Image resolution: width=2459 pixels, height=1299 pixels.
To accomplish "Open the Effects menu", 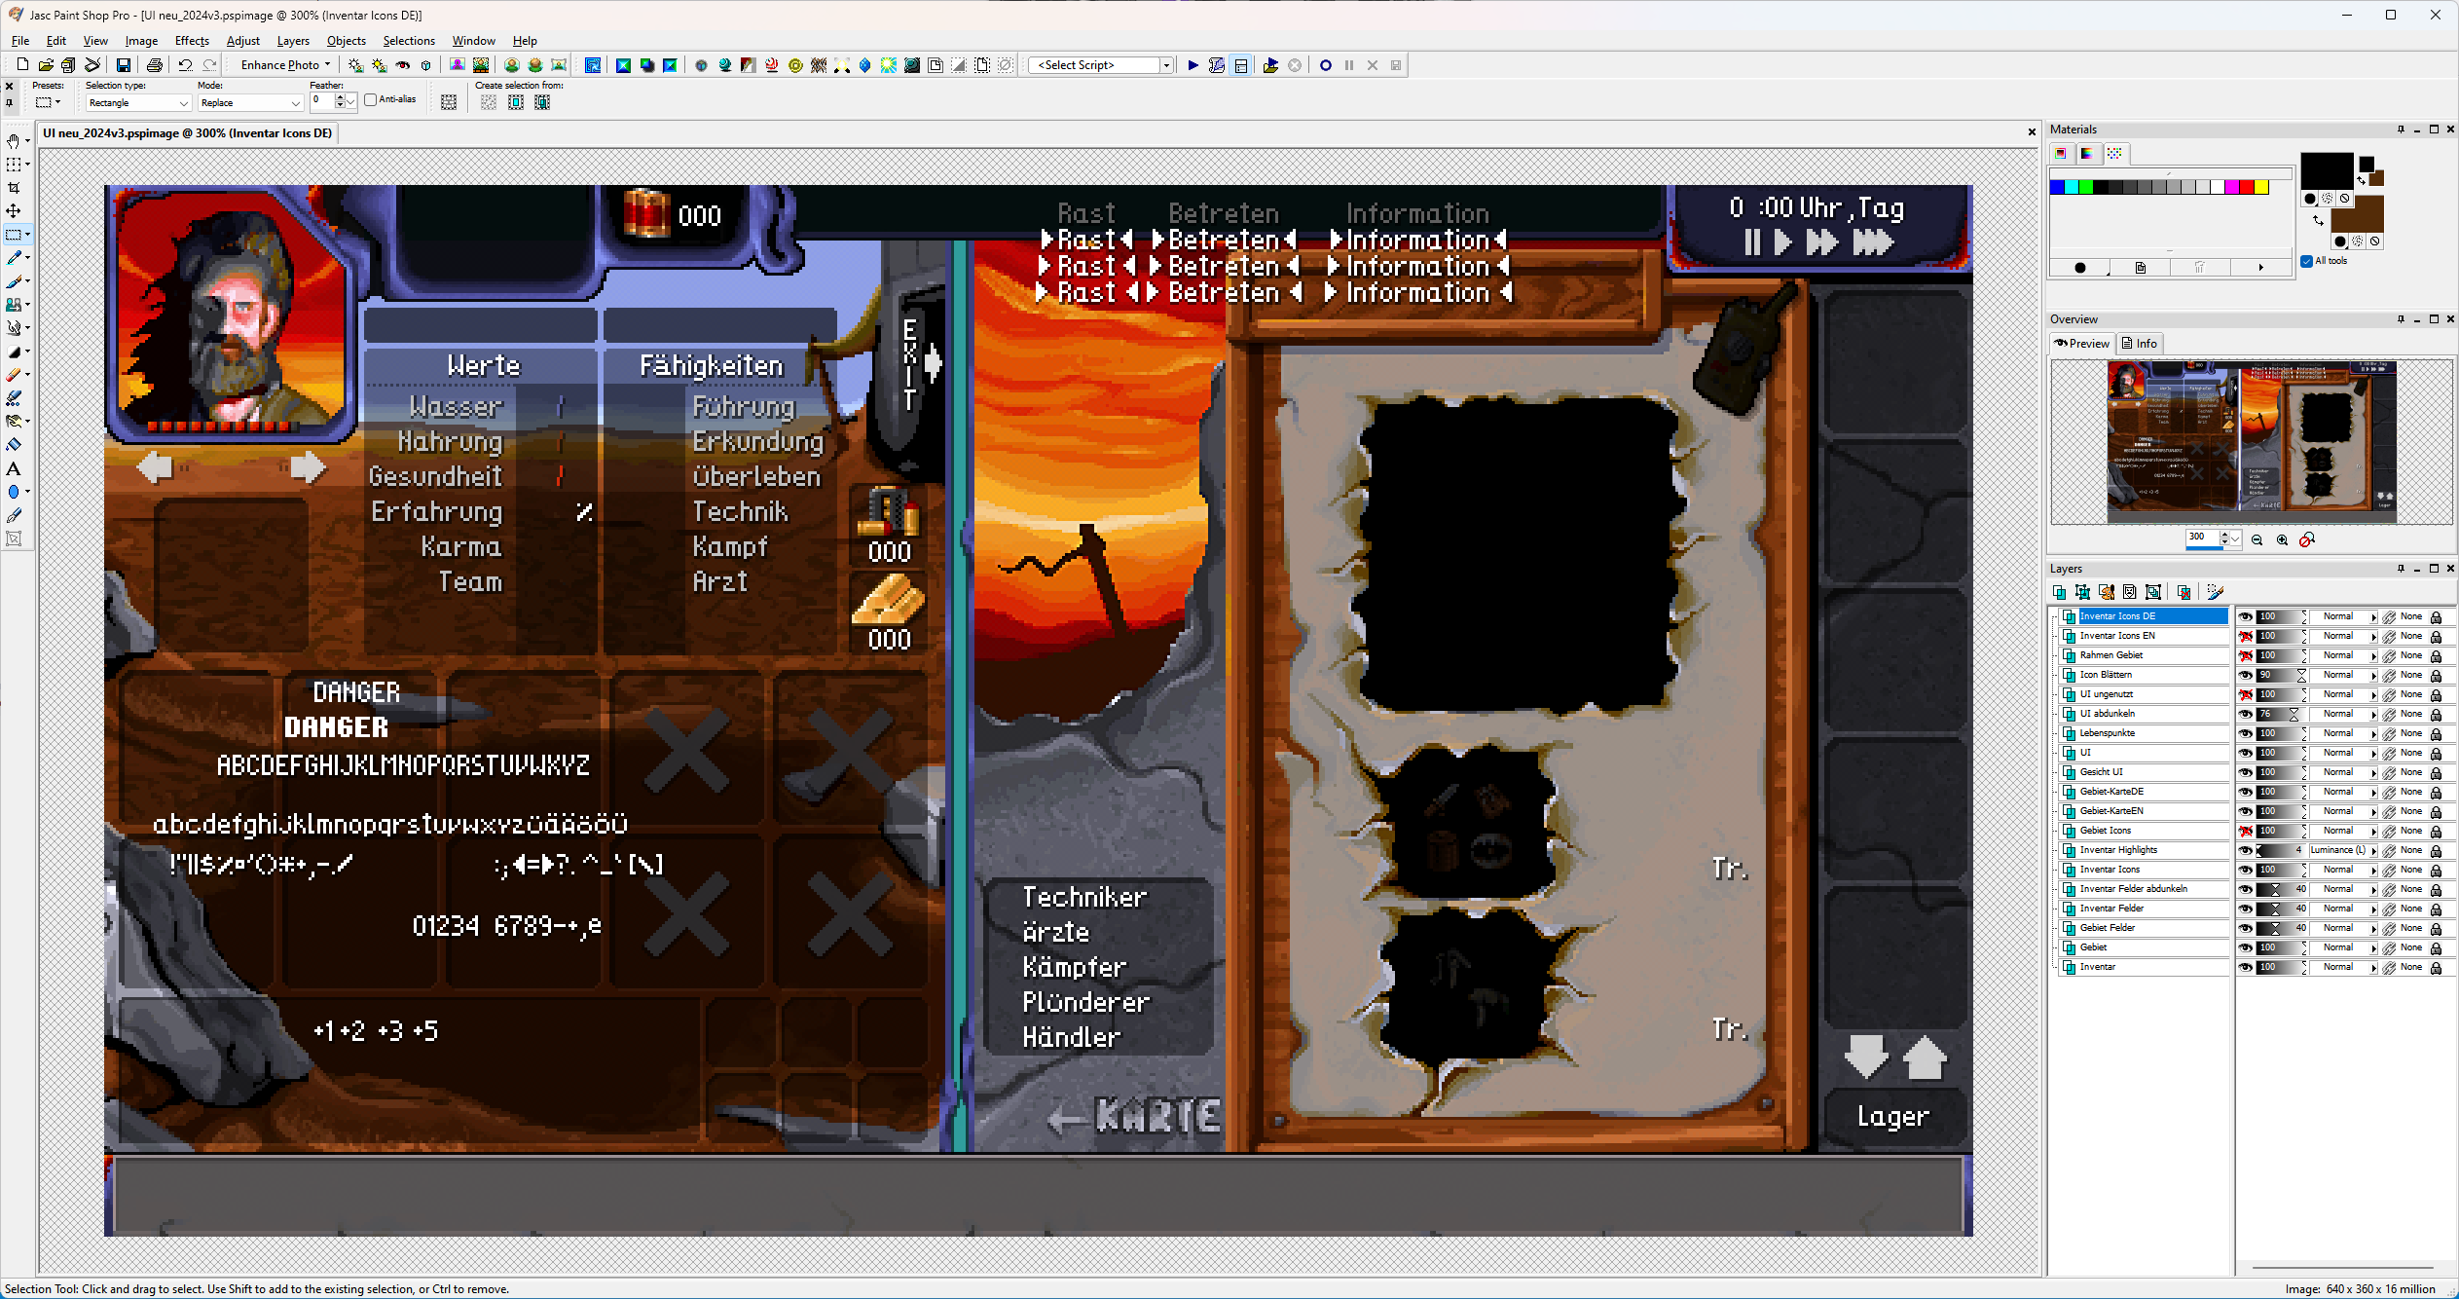I will (x=192, y=41).
